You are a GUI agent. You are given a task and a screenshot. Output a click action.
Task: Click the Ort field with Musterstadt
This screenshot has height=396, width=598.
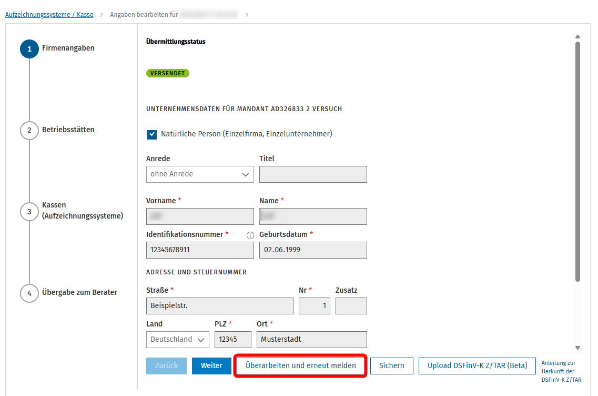tap(312, 340)
